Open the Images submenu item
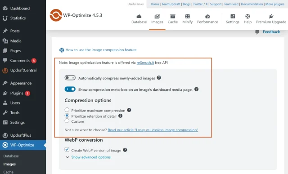 9,164
